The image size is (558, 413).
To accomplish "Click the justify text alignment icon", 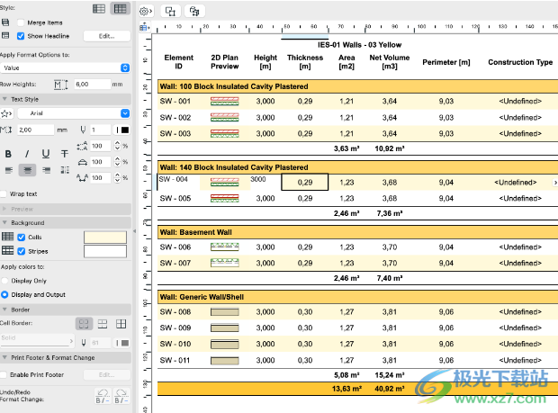I will point(65,170).
